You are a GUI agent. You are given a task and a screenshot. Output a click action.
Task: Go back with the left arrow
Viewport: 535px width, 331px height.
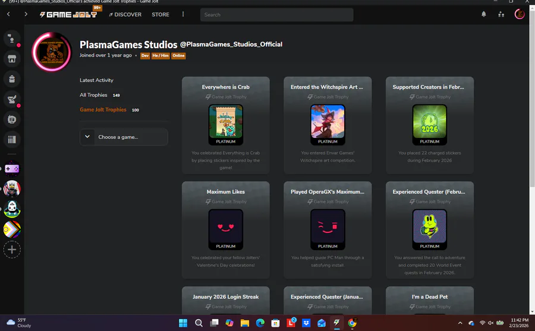pyautogui.click(x=8, y=14)
